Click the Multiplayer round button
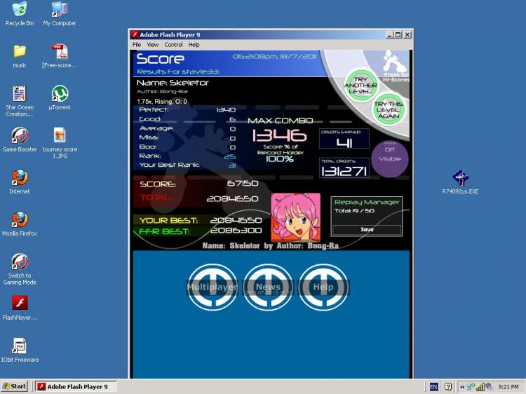The width and height of the screenshot is (526, 394). 212,287
